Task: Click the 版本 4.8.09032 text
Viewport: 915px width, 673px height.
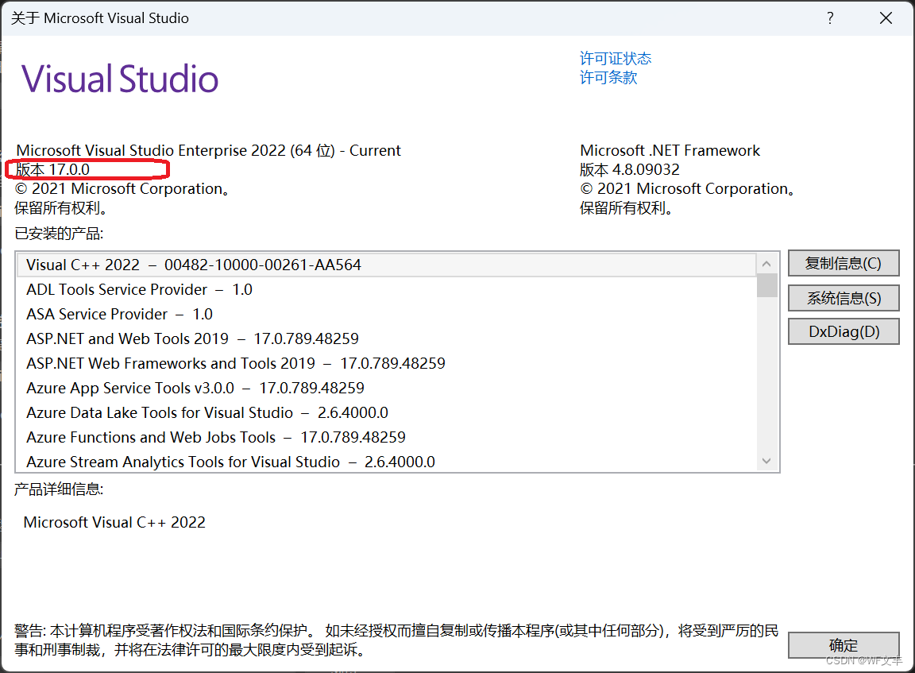Action: click(x=630, y=170)
